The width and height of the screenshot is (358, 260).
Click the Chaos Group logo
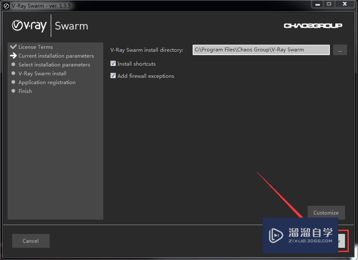pyautogui.click(x=313, y=26)
